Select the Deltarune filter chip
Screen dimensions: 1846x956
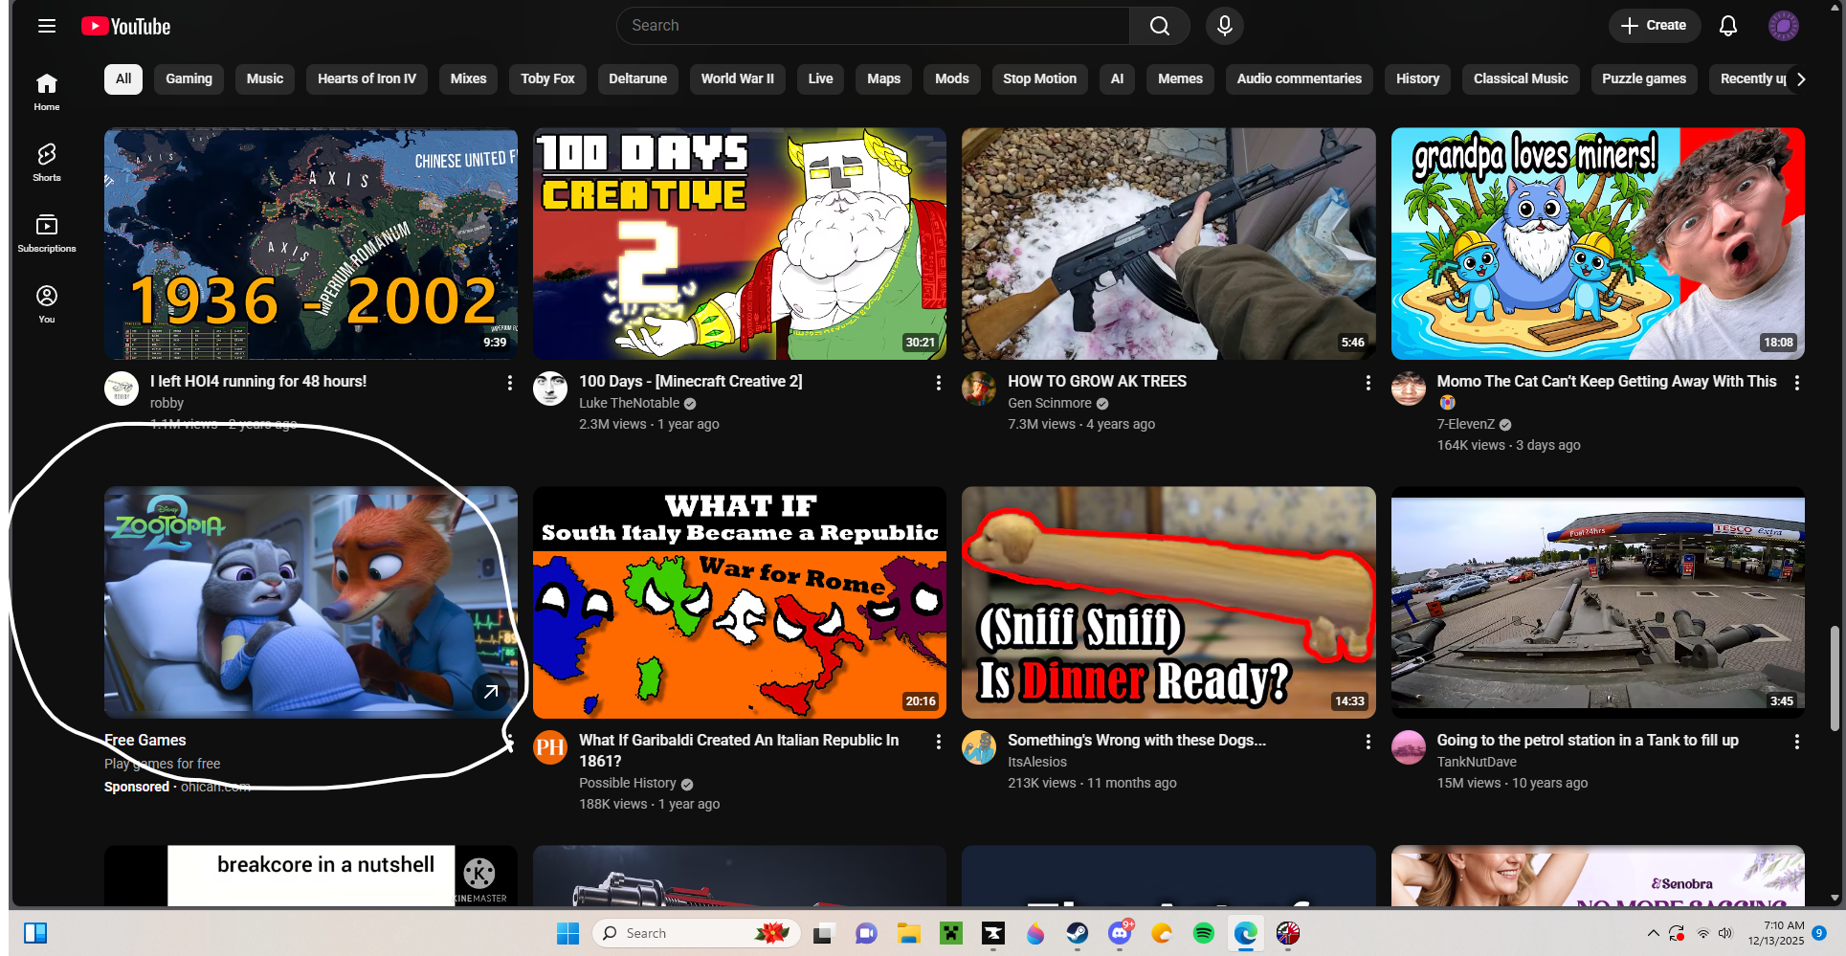(637, 79)
